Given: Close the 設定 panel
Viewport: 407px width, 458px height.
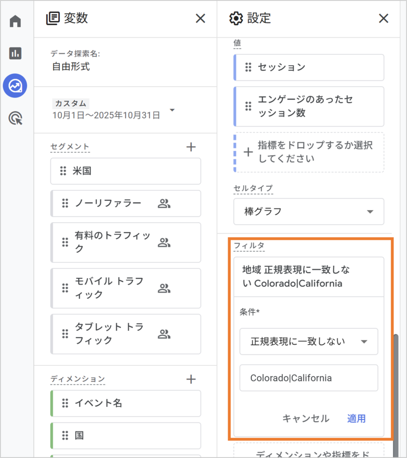Looking at the screenshot, I should click(x=383, y=18).
